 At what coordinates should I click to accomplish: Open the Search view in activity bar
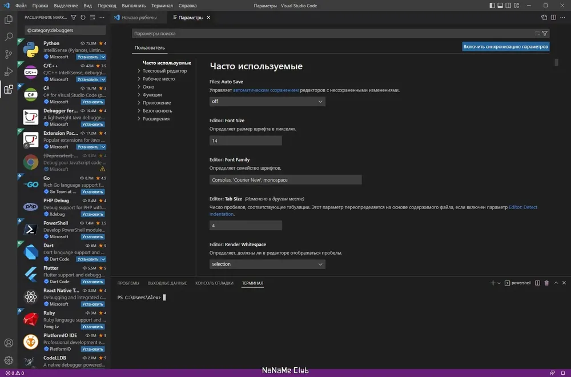9,37
